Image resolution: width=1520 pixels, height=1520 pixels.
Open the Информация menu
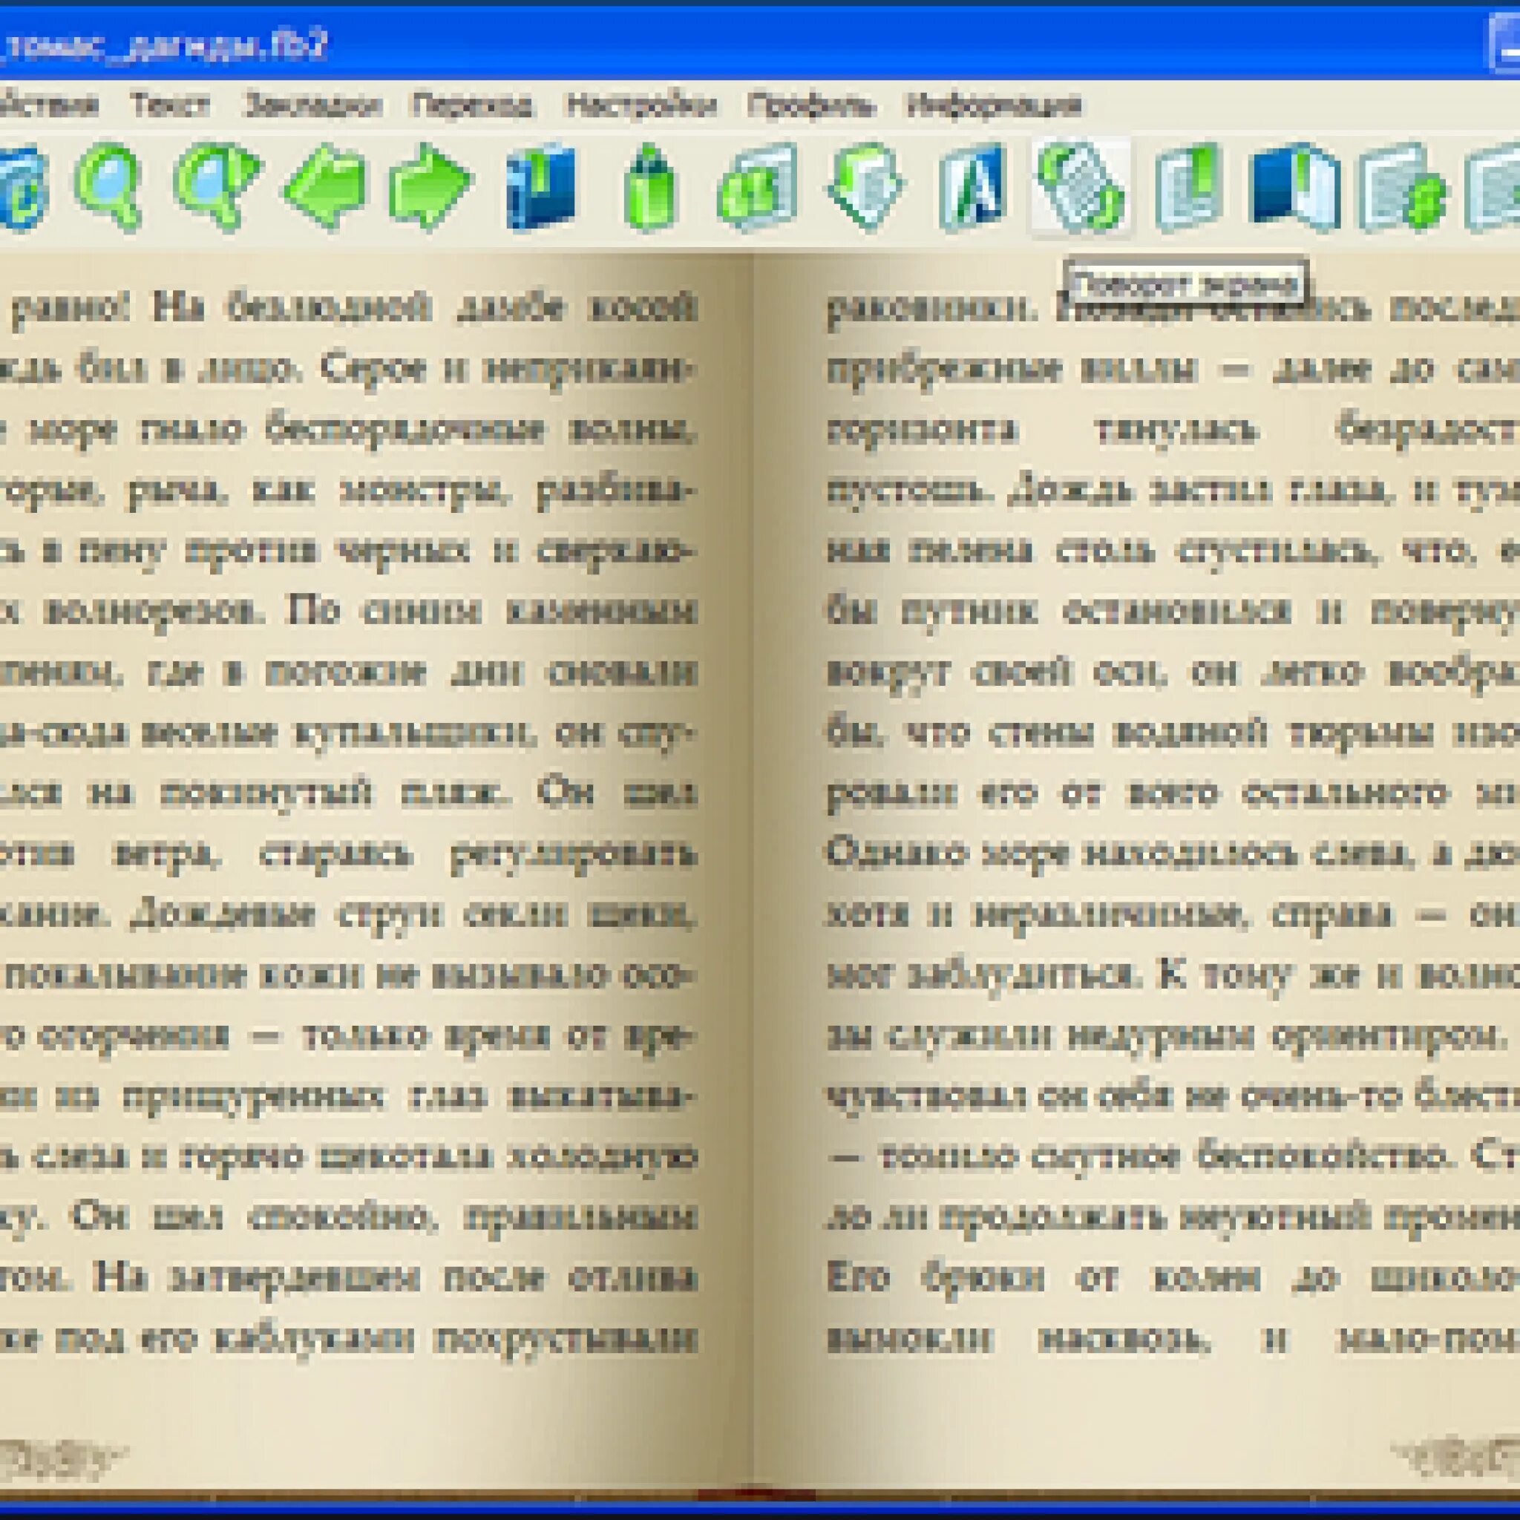click(x=995, y=105)
